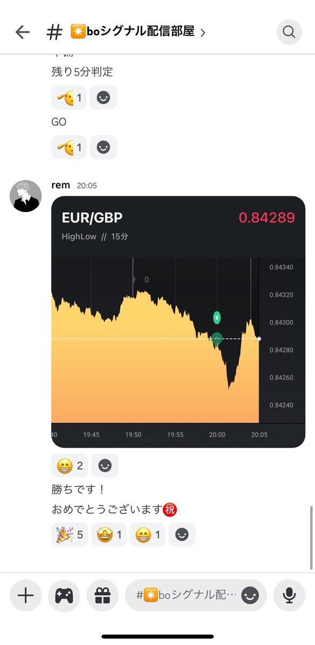This screenshot has width=315, height=645.
Task: Tap the rem username
Action: point(61,185)
